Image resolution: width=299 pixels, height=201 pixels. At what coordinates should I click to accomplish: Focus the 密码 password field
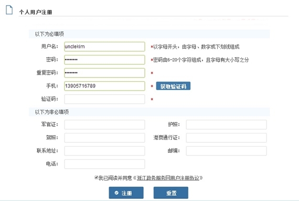coord(104,60)
